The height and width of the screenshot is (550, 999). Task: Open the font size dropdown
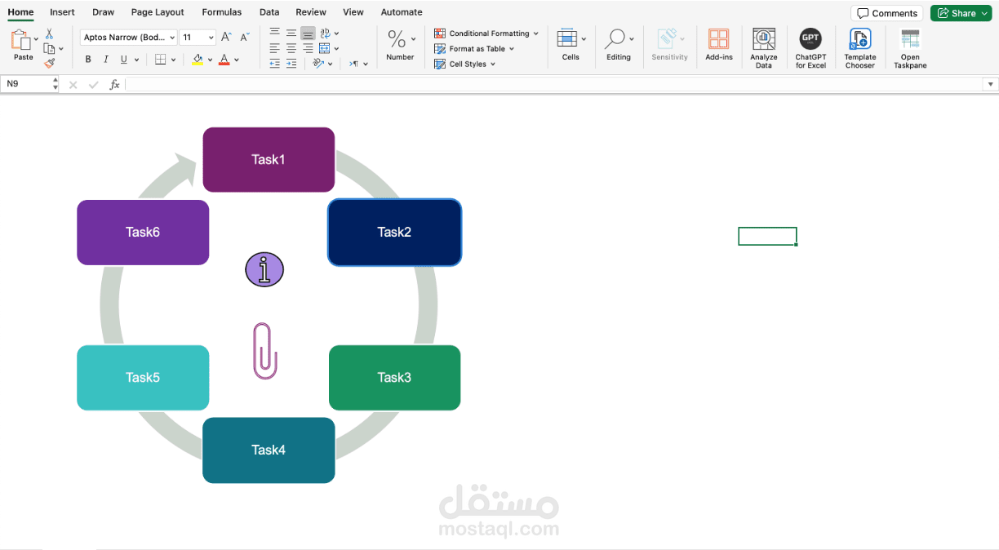(x=211, y=38)
